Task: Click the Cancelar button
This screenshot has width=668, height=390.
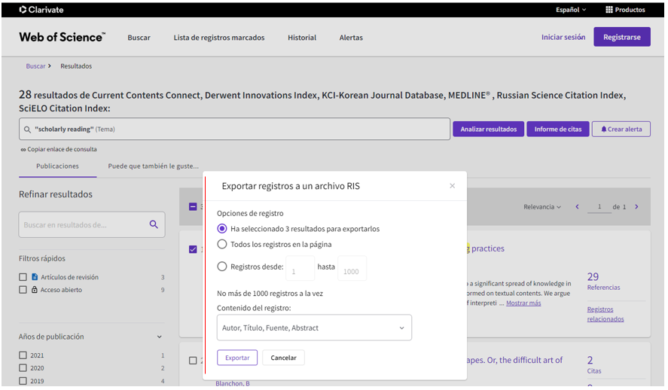Action: [x=283, y=358]
